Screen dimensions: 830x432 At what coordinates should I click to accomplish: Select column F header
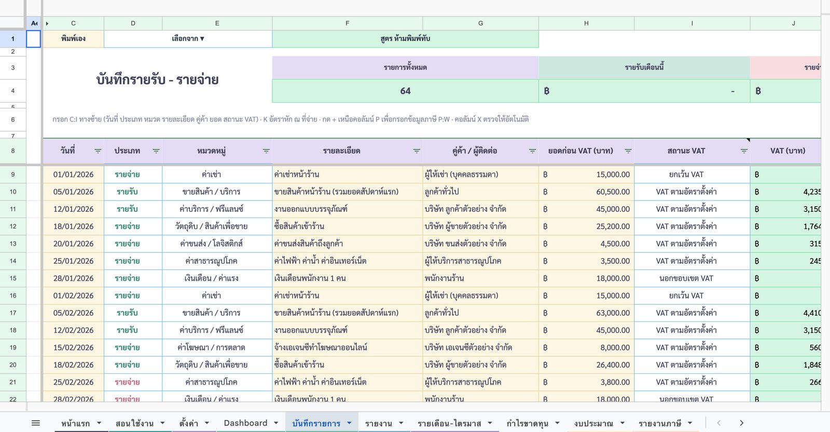click(348, 23)
